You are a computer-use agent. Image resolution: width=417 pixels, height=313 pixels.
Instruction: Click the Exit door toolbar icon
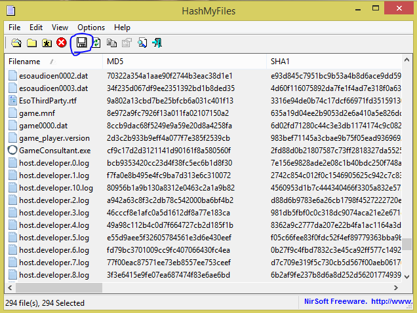point(157,43)
